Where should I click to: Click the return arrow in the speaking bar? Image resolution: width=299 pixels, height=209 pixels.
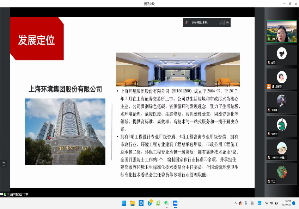(227, 22)
